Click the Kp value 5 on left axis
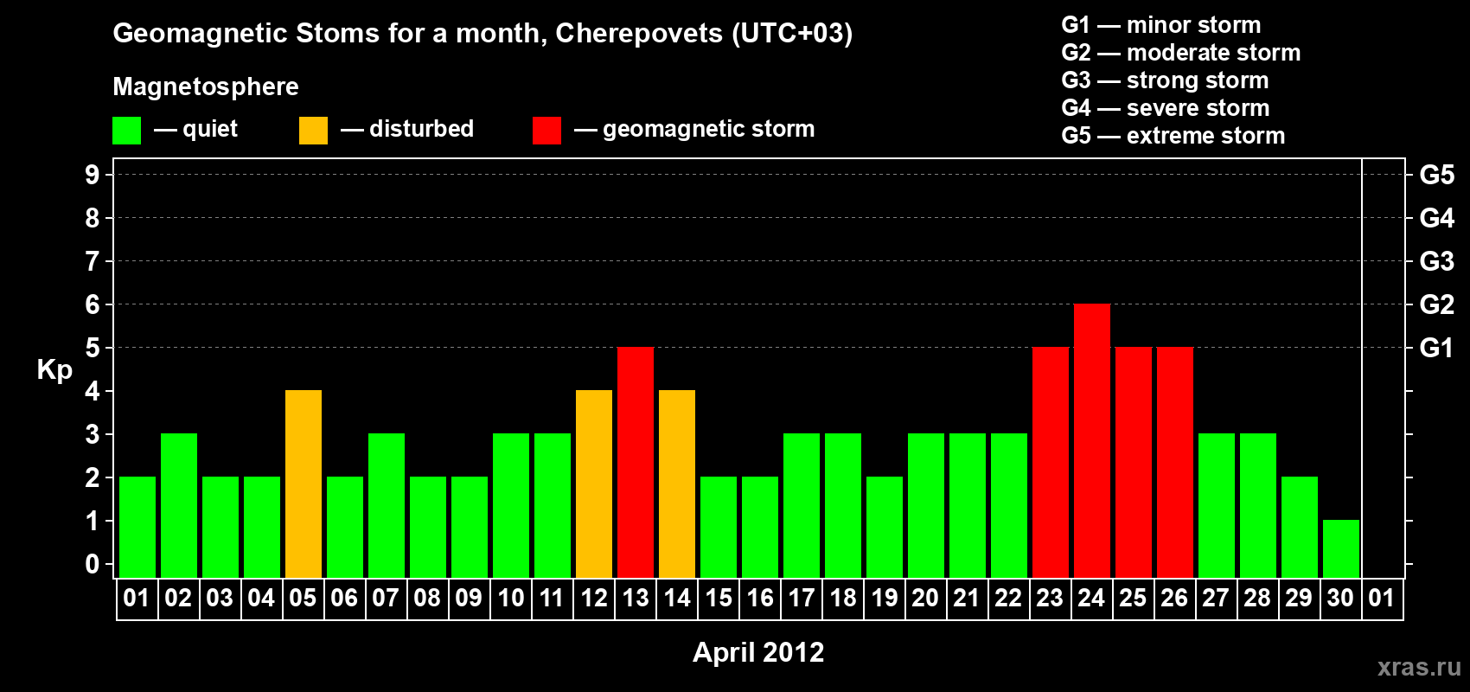This screenshot has height=692, width=1470. pyautogui.click(x=93, y=348)
